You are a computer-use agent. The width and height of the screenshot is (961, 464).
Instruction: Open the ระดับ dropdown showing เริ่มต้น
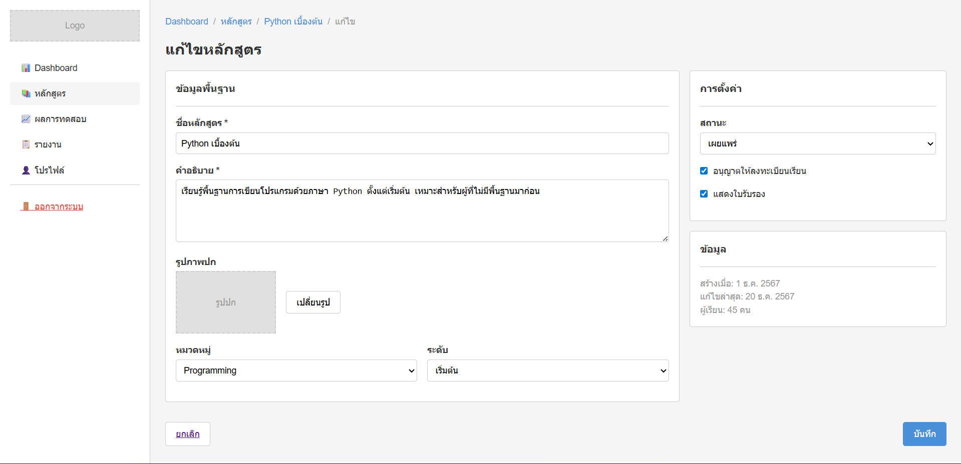(x=547, y=370)
